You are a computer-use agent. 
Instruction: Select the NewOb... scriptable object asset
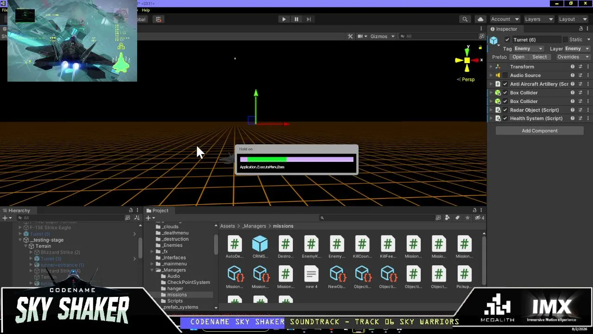[337, 277]
